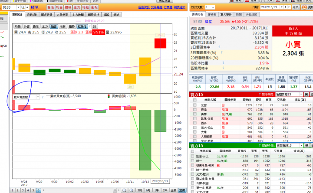Click the 買賣超 column header in the seller table
The height and width of the screenshot is (193, 313).
[x=242, y=151]
